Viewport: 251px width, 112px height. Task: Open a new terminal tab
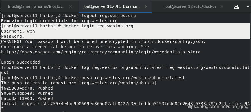click(236, 7)
